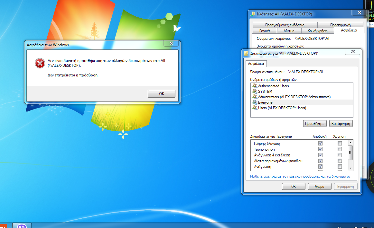The image size is (374, 228).
Task: Open the Προηγούμενες εκδόσεις tab
Action: tap(285, 25)
